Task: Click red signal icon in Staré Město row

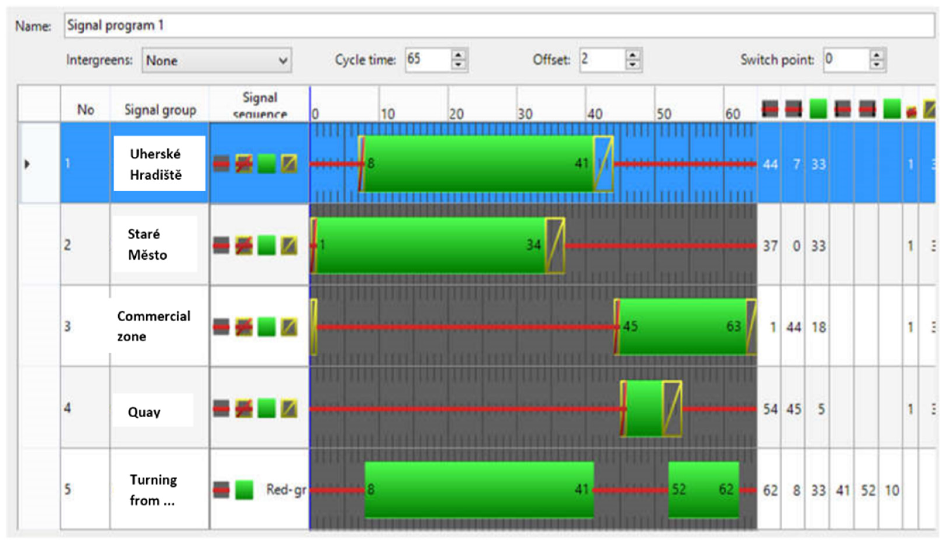Action: click(x=221, y=246)
